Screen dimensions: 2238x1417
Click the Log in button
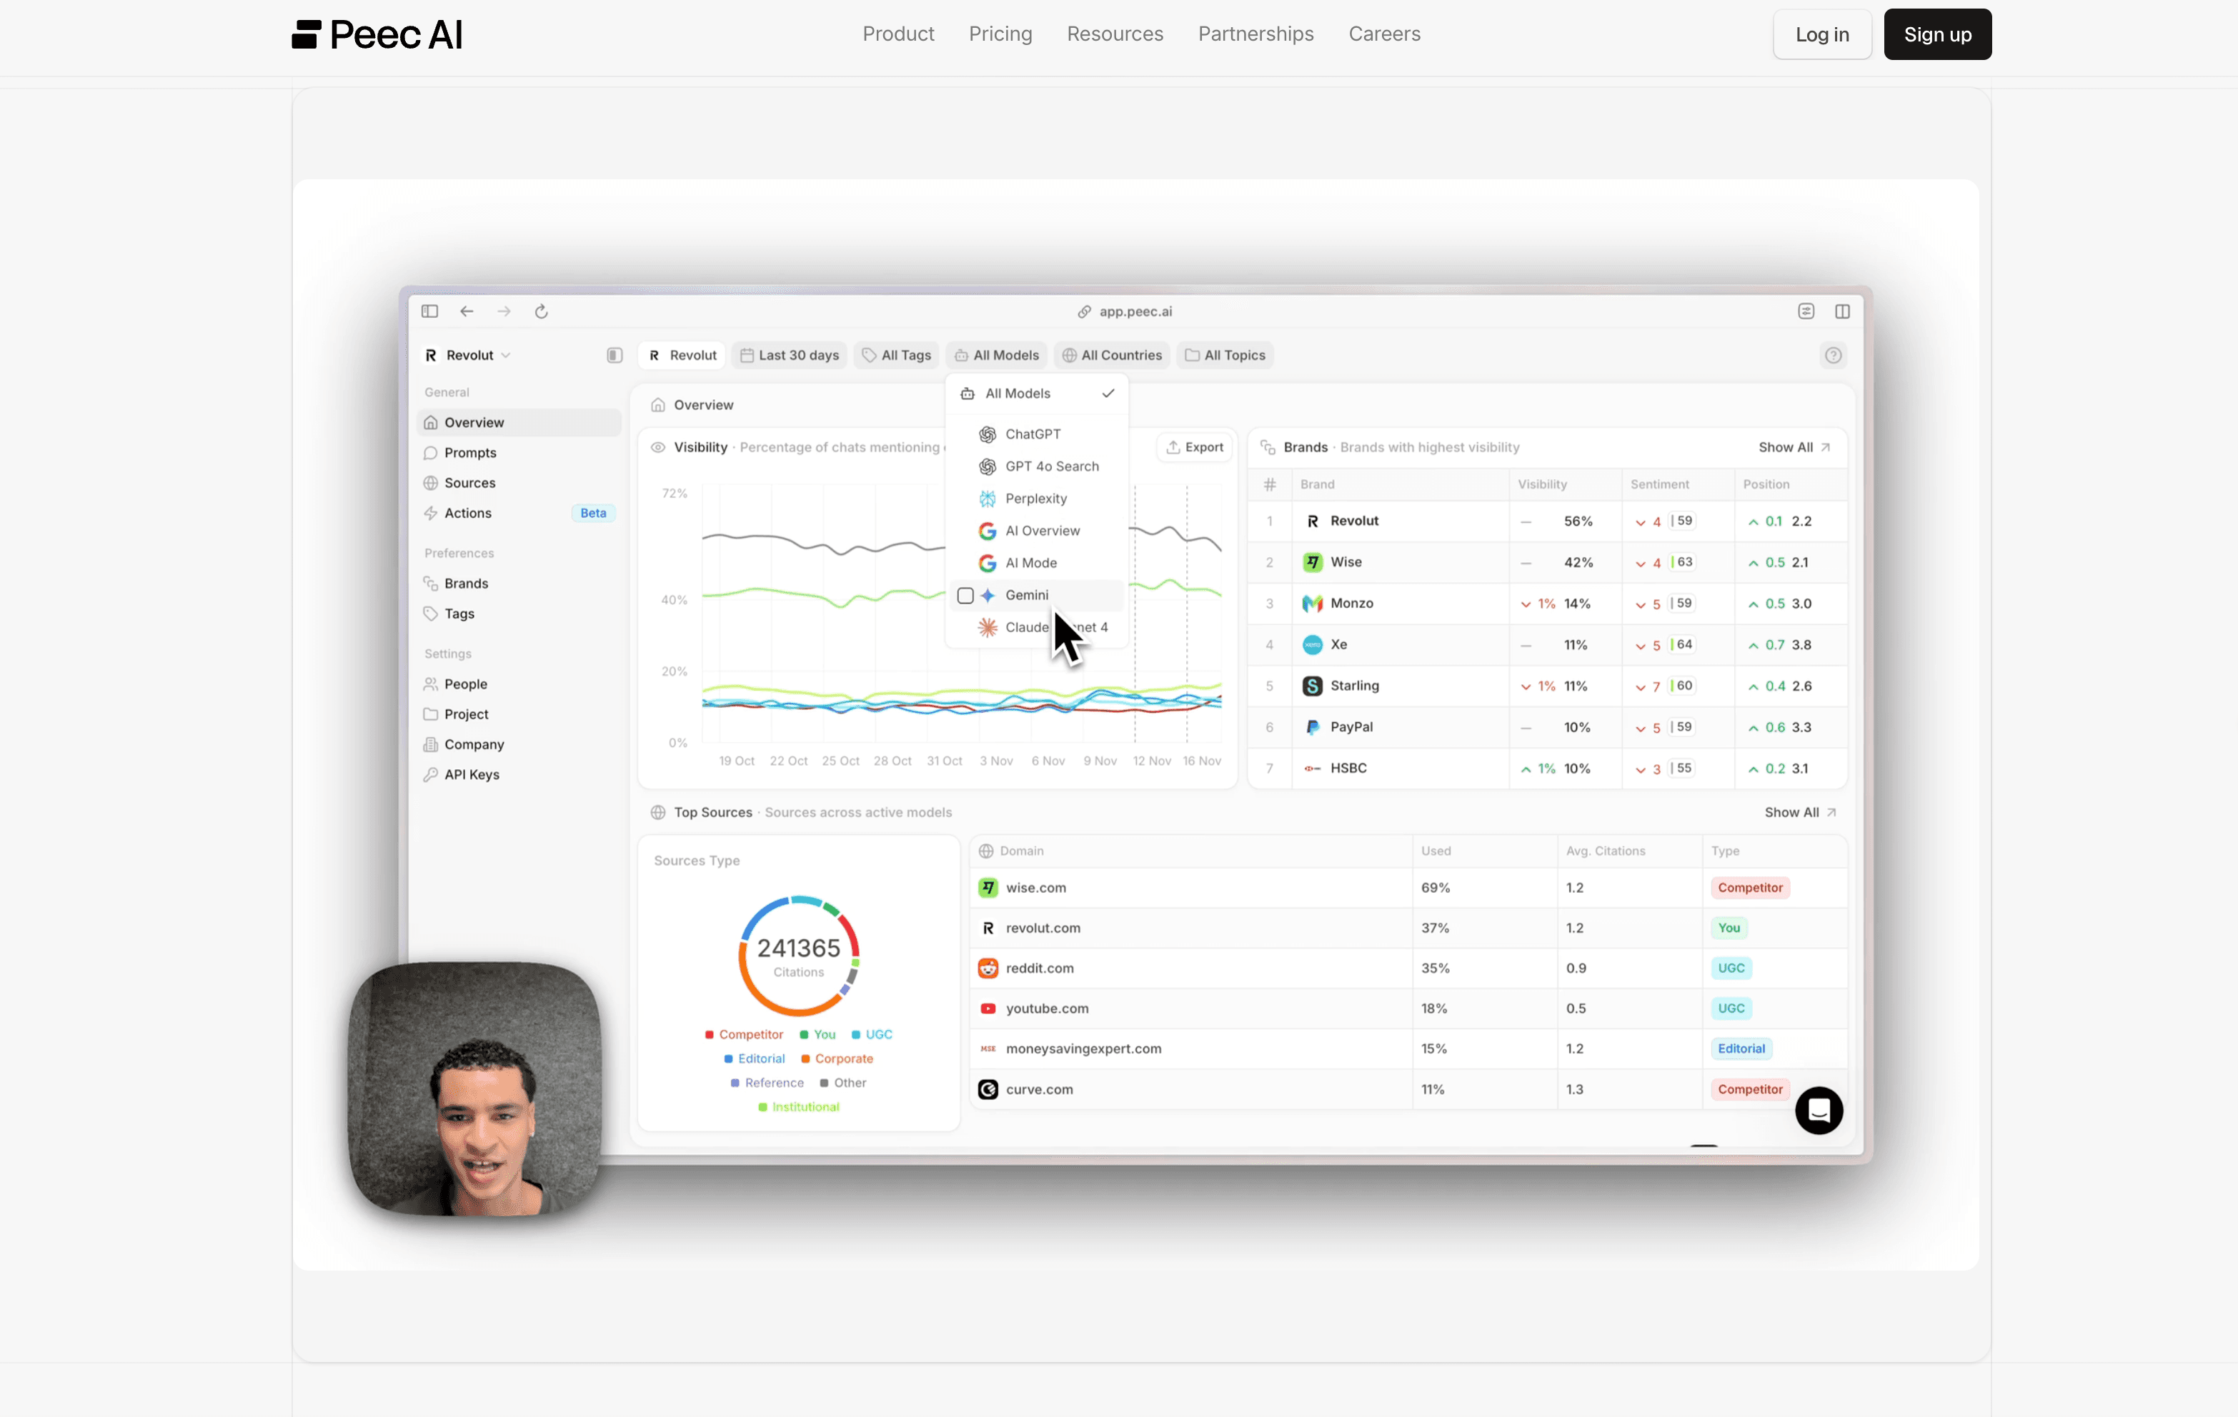1821,34
